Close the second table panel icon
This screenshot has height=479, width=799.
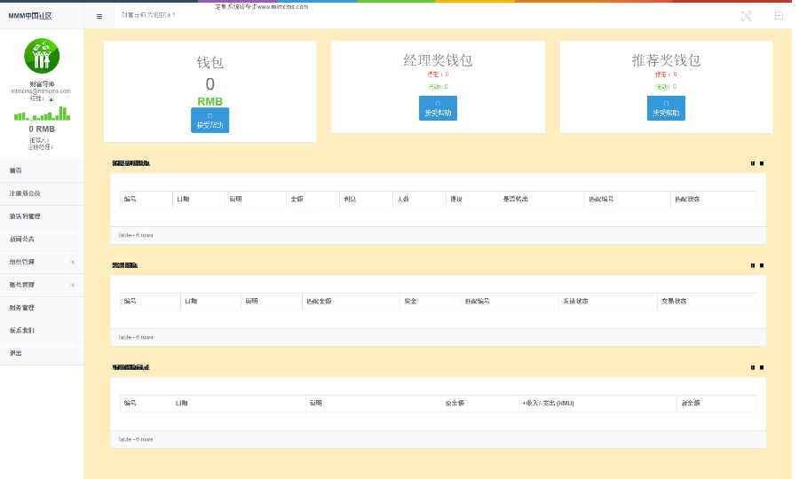click(762, 265)
